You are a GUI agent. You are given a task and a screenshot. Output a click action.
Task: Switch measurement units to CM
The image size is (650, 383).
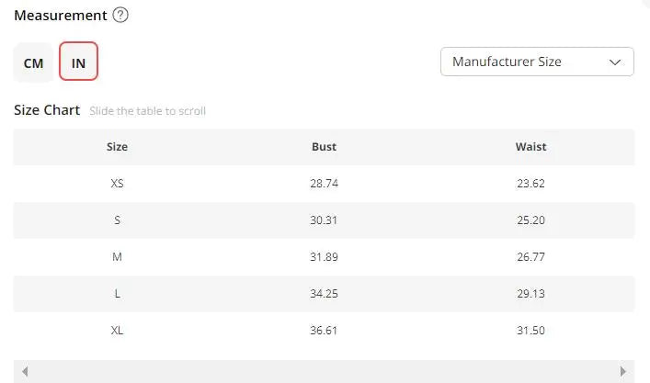point(33,63)
